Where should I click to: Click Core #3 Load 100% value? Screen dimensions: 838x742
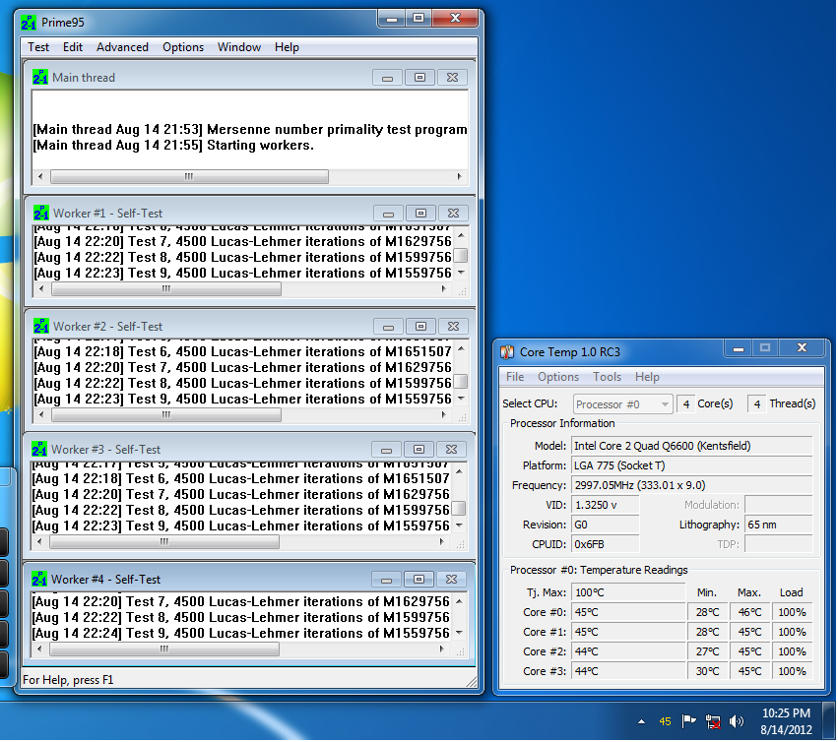tap(792, 671)
